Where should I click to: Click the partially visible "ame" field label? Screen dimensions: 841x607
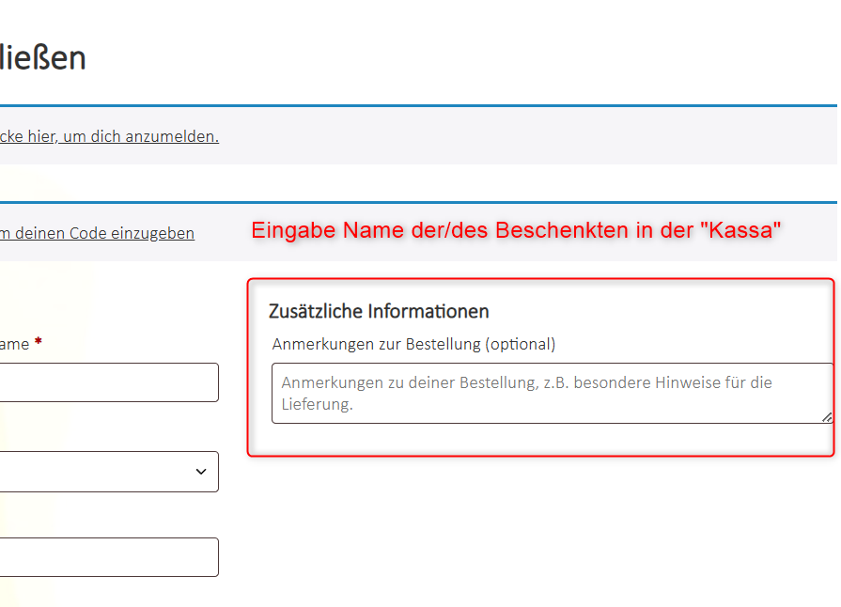[x=14, y=344]
